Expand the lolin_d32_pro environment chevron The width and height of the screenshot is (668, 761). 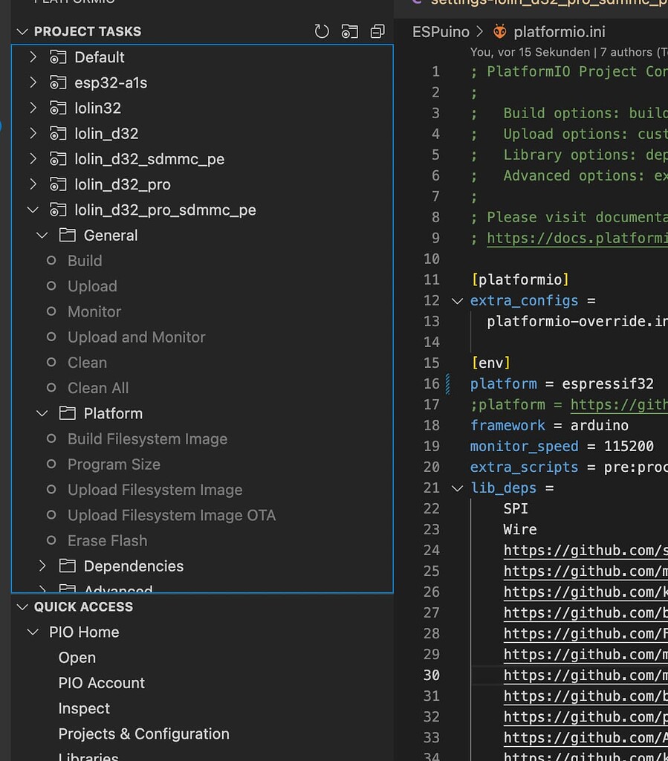click(x=33, y=184)
